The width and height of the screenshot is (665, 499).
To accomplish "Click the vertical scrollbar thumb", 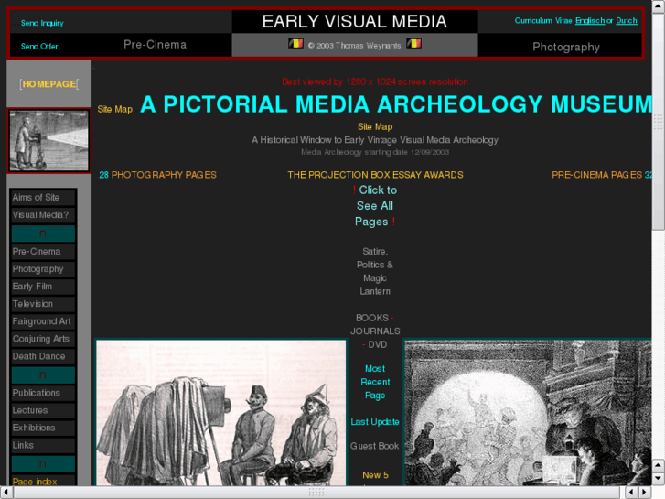I will pyautogui.click(x=659, y=122).
